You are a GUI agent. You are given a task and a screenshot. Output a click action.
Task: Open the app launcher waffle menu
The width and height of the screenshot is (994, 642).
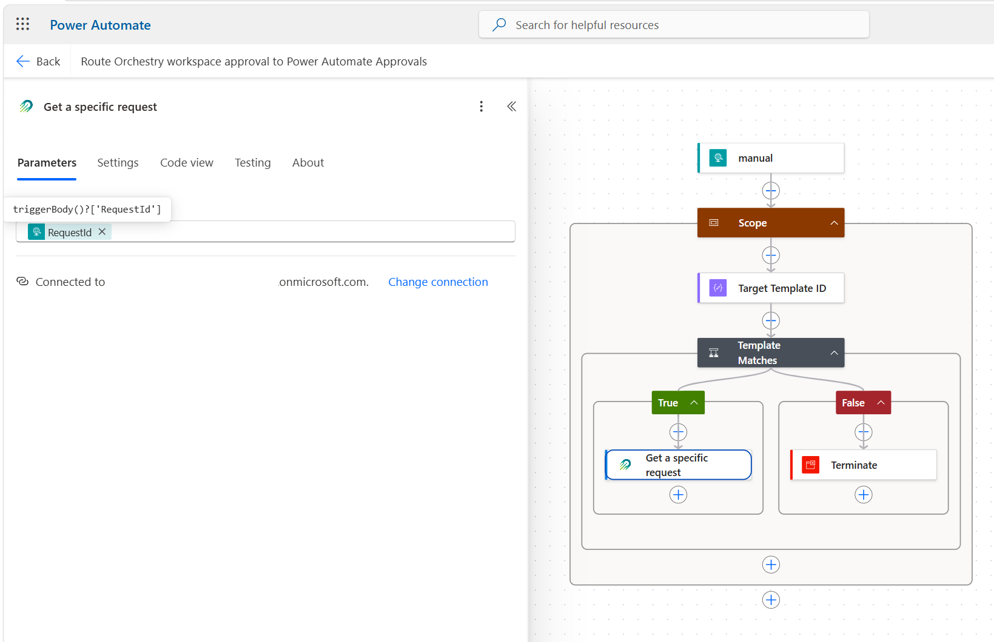22,24
